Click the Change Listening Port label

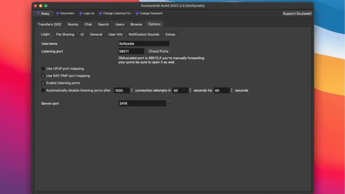click(117, 13)
